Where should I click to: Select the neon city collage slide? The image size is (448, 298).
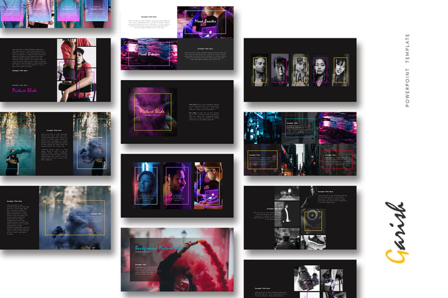(x=300, y=144)
